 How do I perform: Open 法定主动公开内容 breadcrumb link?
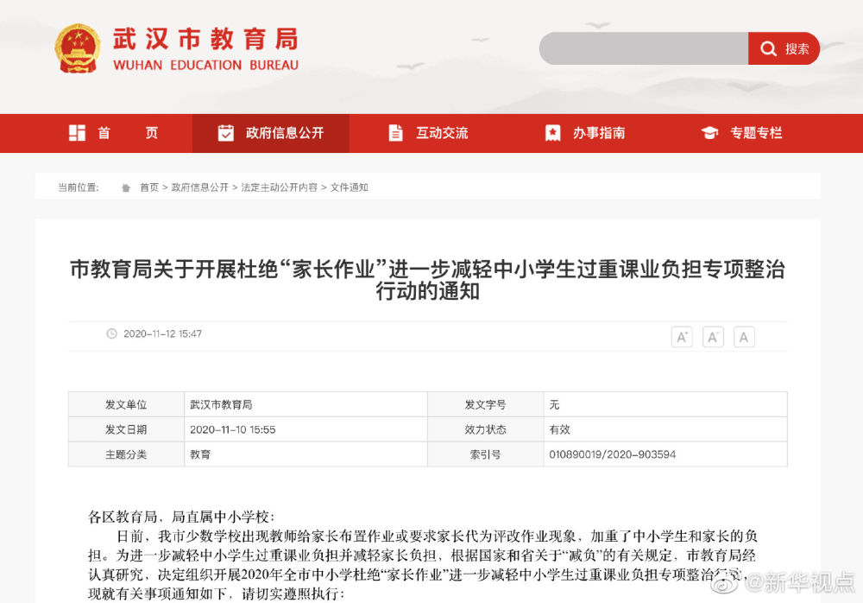tap(279, 187)
